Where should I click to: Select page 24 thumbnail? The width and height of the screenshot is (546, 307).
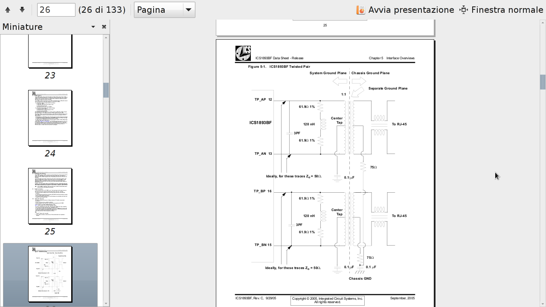50,118
